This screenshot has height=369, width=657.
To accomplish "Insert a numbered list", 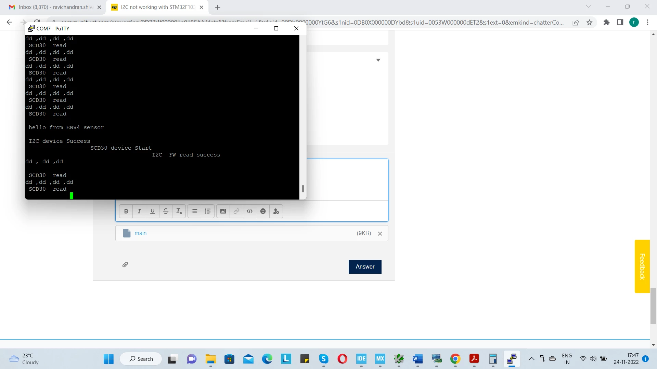I will coord(208,211).
